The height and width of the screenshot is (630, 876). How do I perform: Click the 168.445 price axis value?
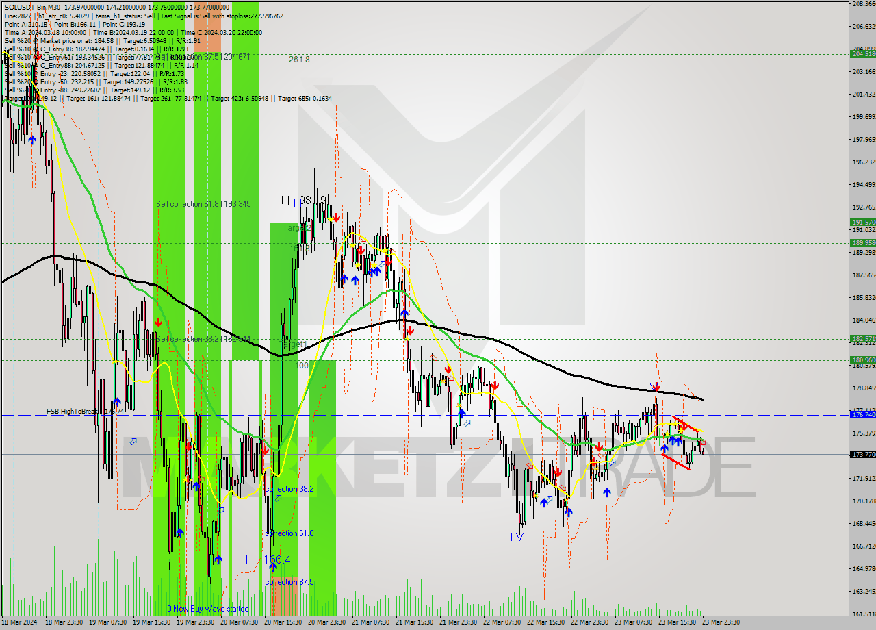point(863,524)
